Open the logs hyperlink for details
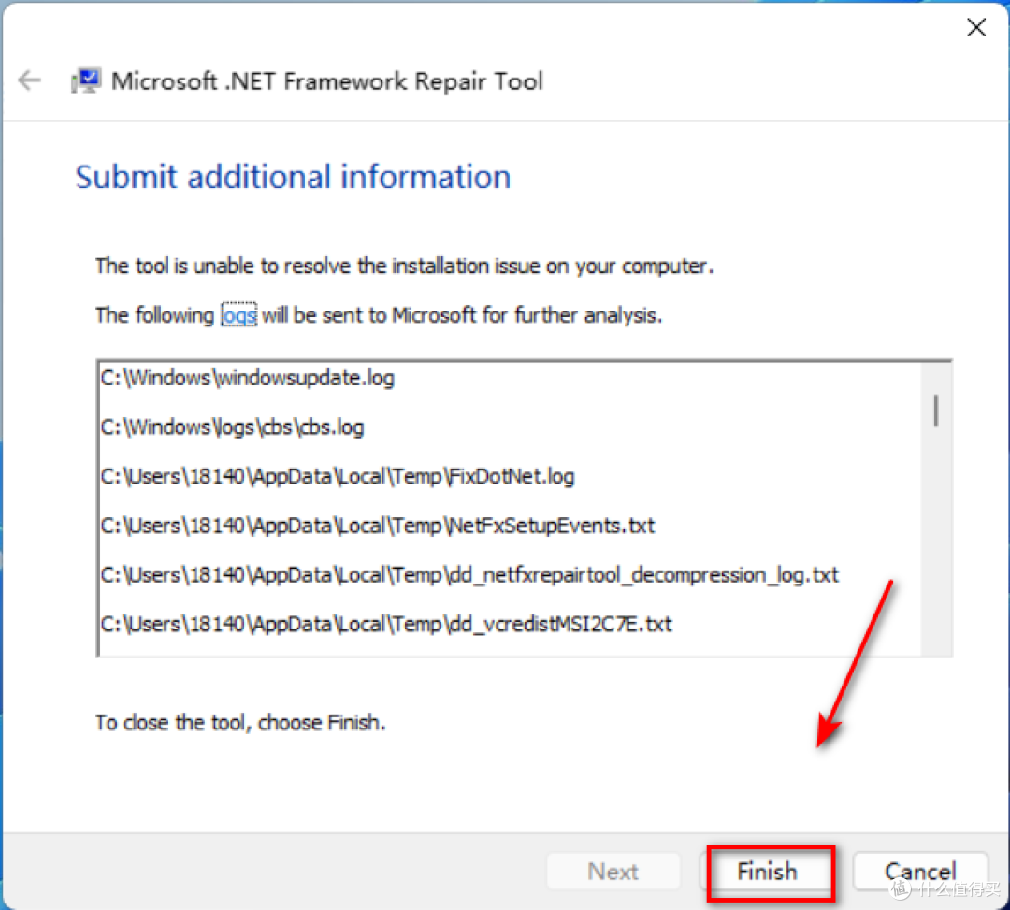The height and width of the screenshot is (910, 1010). click(x=238, y=315)
